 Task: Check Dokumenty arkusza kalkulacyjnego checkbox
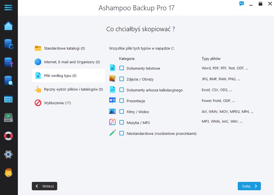122,90
